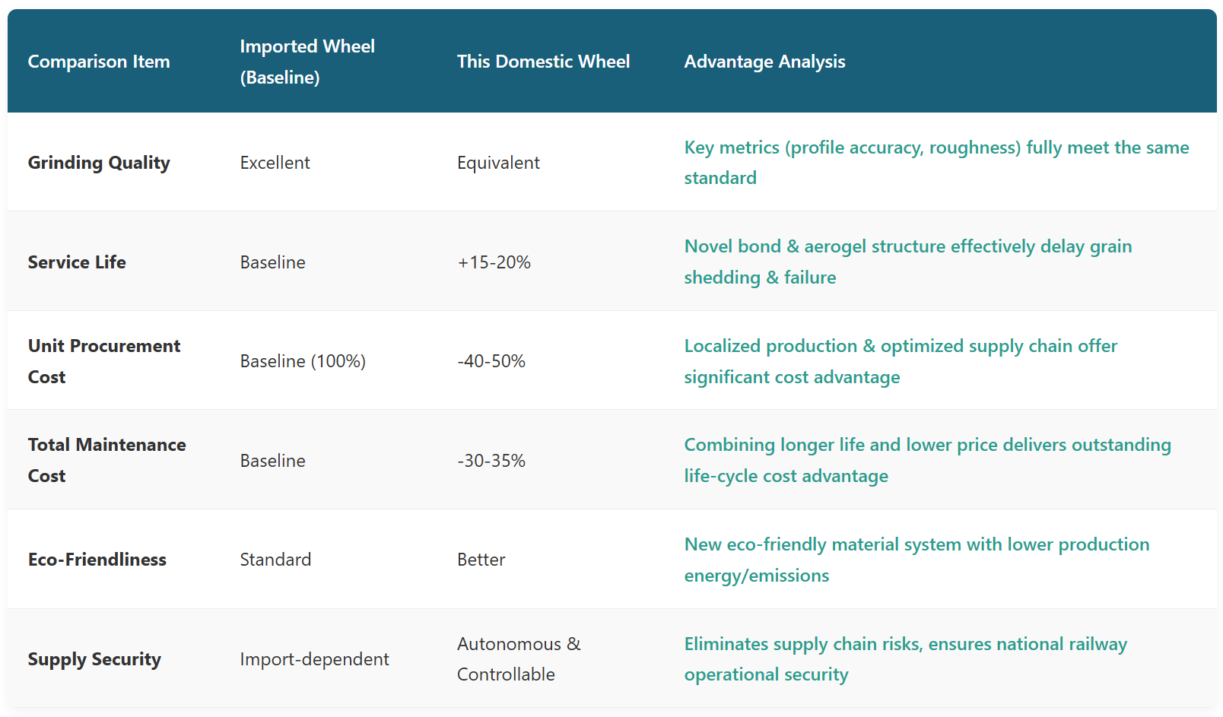Click the Imported Wheel (Baseline) column header
Viewport: 1223px width, 717px height.
point(307,62)
